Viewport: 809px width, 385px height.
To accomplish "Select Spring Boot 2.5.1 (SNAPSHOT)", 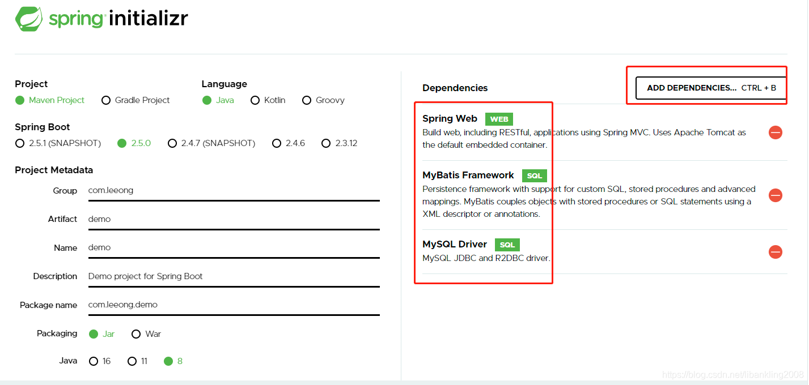I will point(58,143).
